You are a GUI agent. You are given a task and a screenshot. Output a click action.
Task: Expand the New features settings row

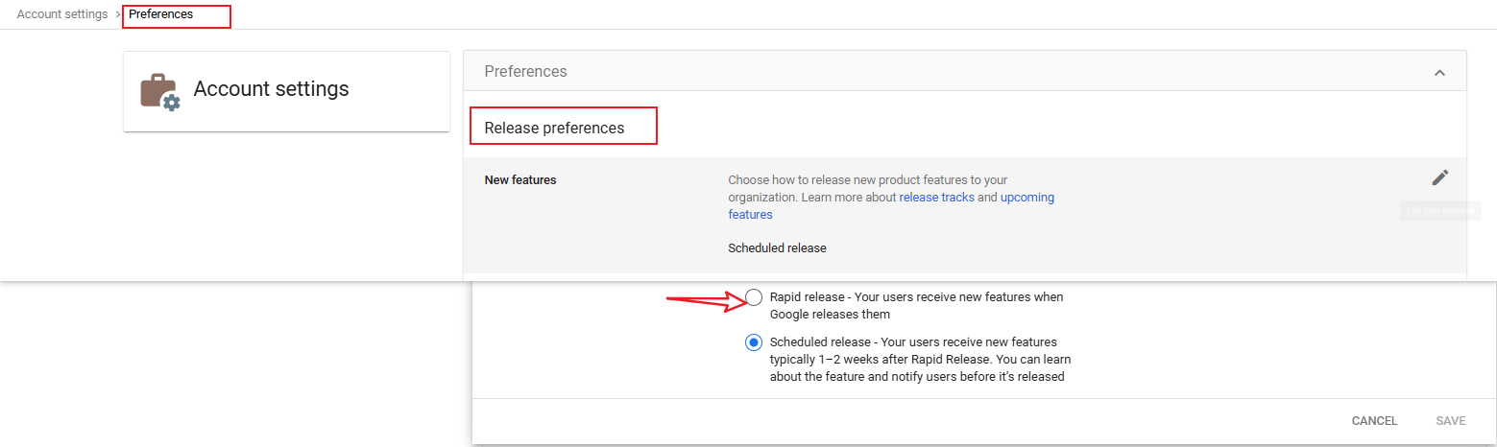(x=520, y=180)
